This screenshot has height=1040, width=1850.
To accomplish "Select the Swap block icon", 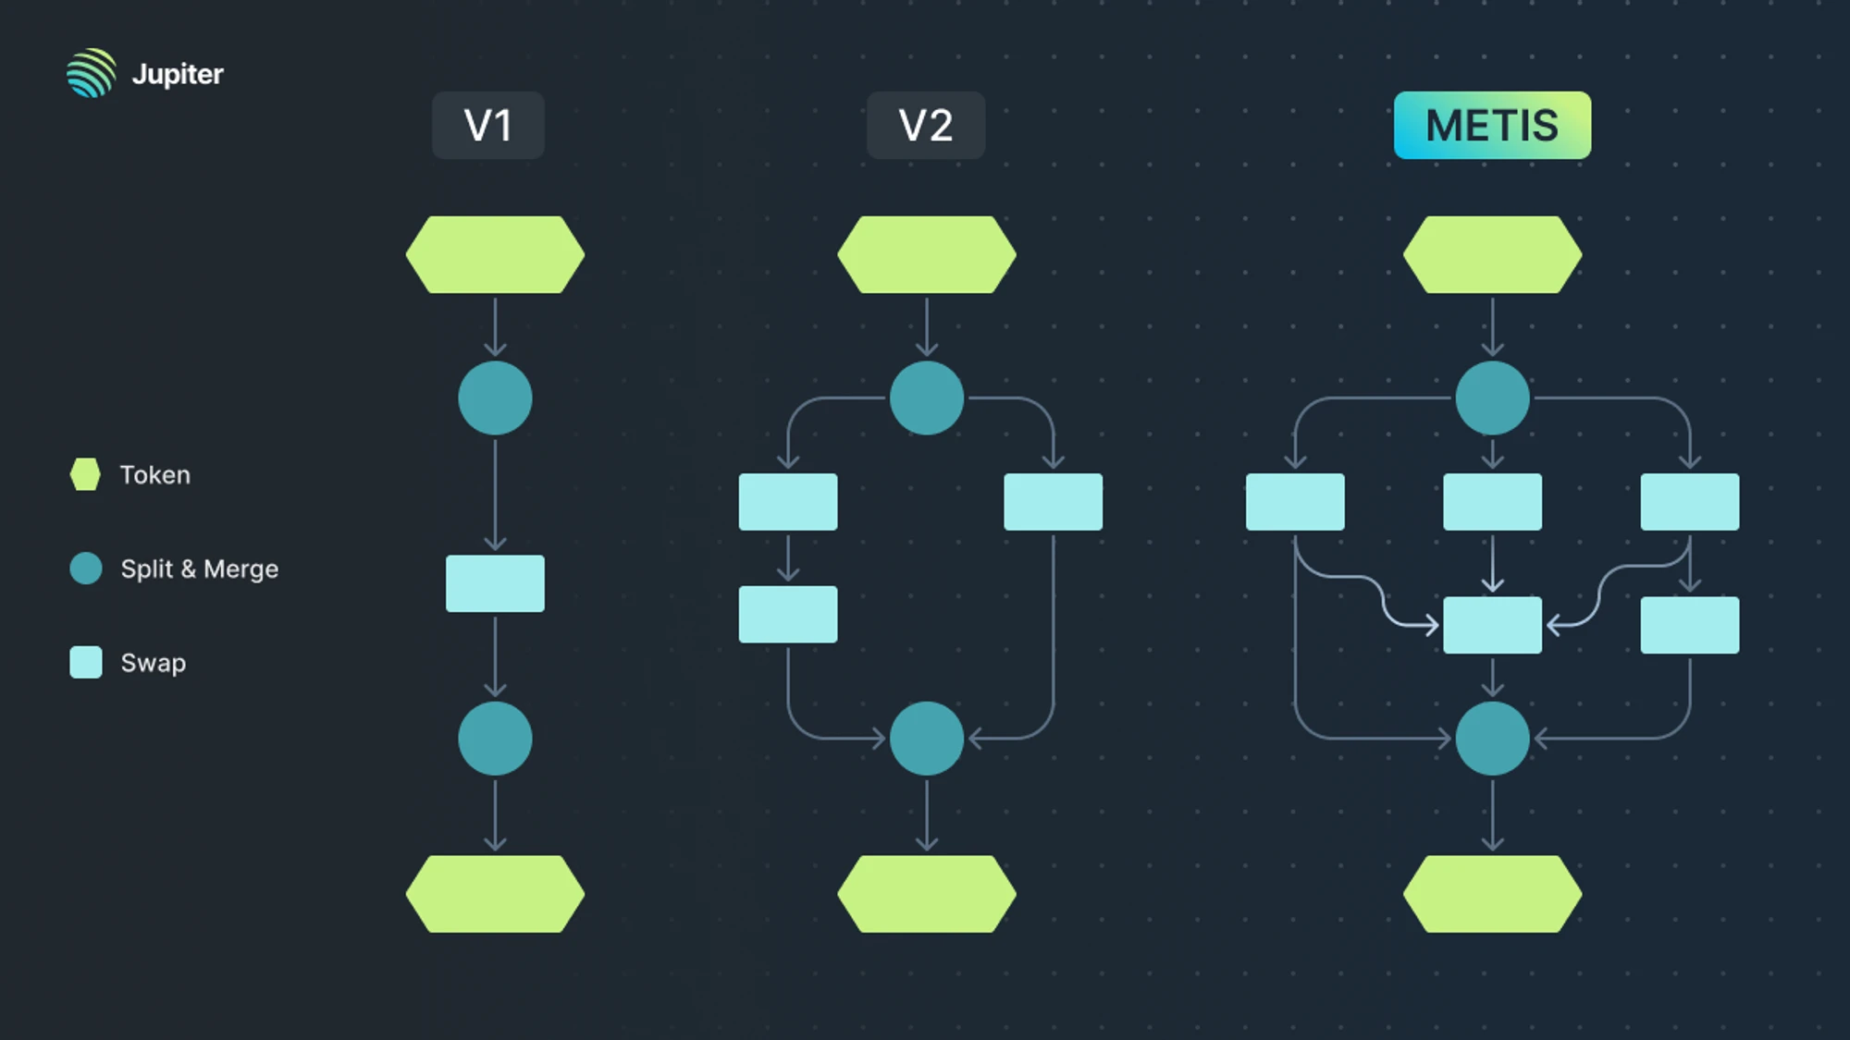I will pyautogui.click(x=82, y=663).
